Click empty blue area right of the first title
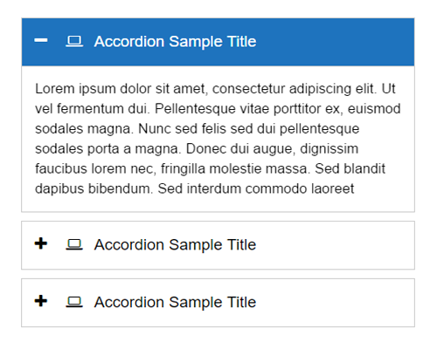437x349 pixels. click(x=335, y=42)
